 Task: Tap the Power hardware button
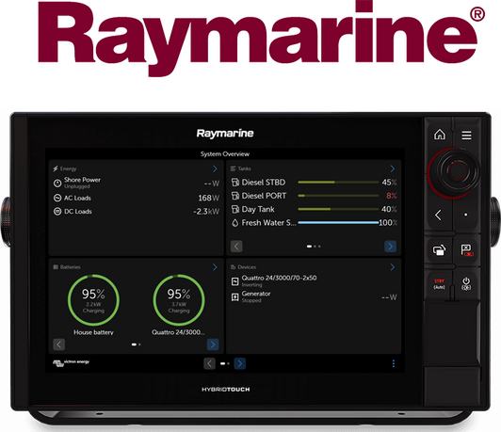pyautogui.click(x=466, y=284)
